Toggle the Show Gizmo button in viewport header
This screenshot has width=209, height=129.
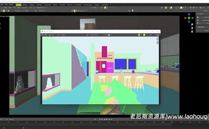pos(166,8)
